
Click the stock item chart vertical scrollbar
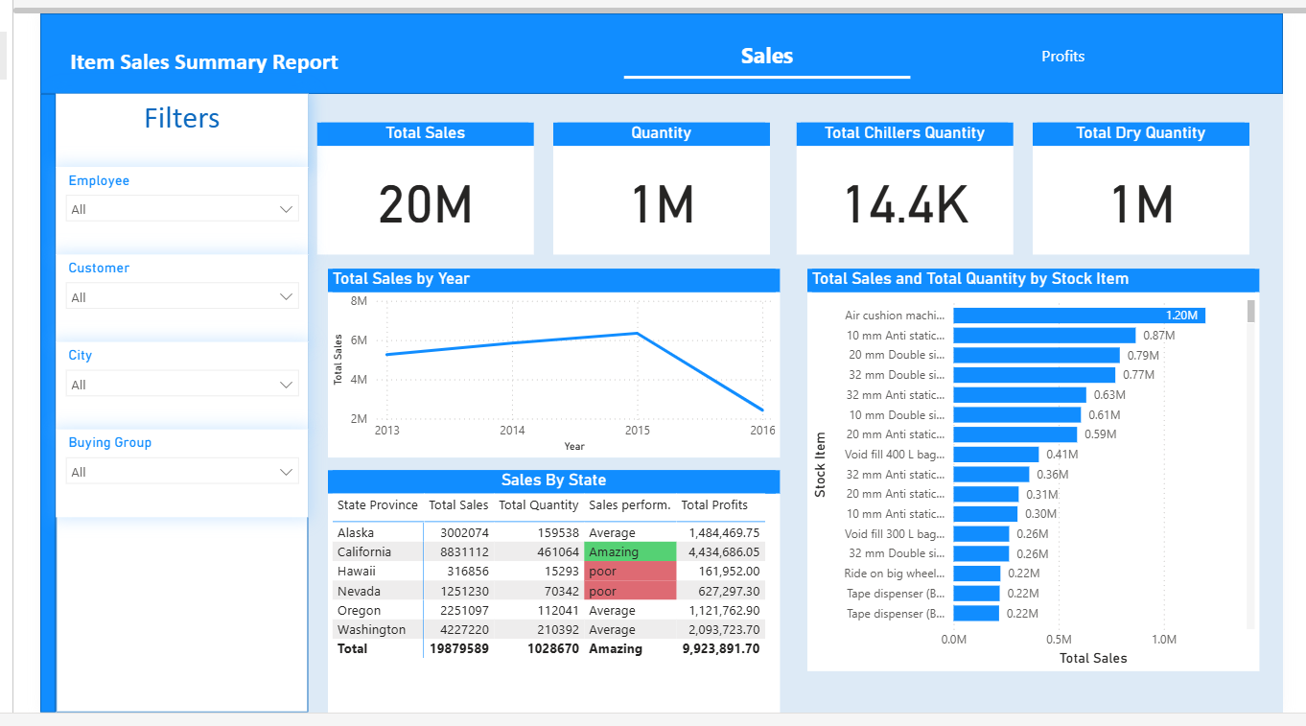[x=1250, y=312]
